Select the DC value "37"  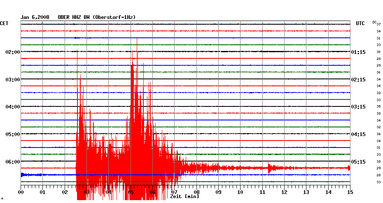[378, 24]
